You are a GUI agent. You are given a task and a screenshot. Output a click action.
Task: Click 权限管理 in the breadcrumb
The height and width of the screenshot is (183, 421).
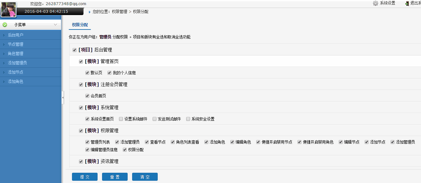(x=120, y=12)
